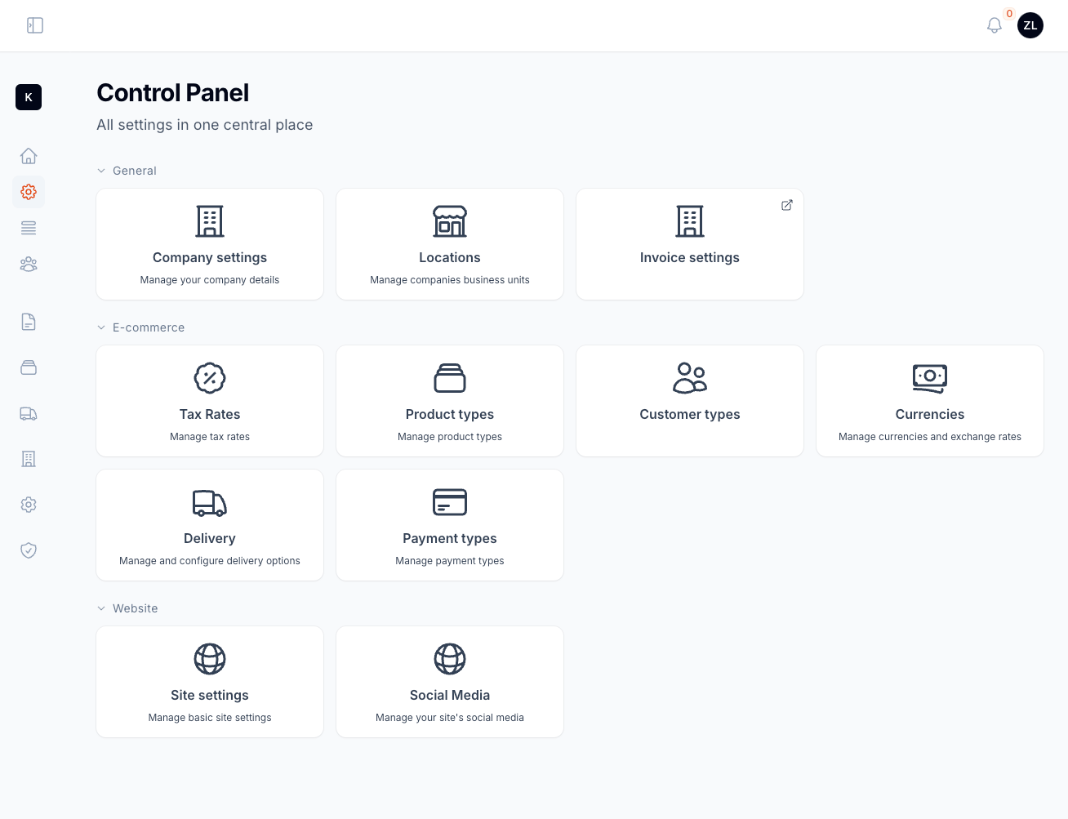Collapse the General section

[101, 171]
